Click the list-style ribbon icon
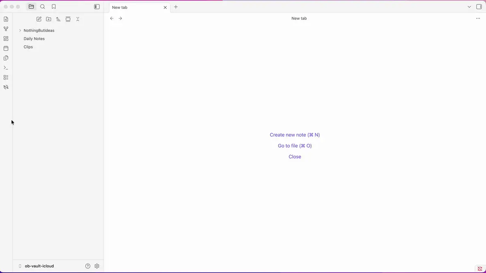486x273 pixels. (x=6, y=77)
